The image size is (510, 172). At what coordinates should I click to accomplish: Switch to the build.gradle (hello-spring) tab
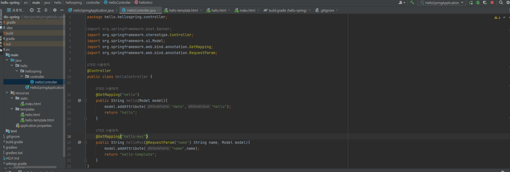coord(287,10)
